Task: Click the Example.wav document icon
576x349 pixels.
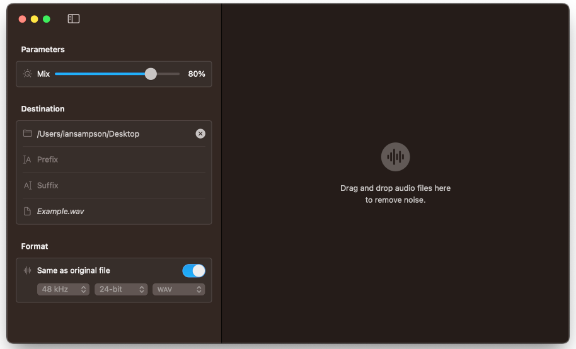Action: click(x=27, y=211)
